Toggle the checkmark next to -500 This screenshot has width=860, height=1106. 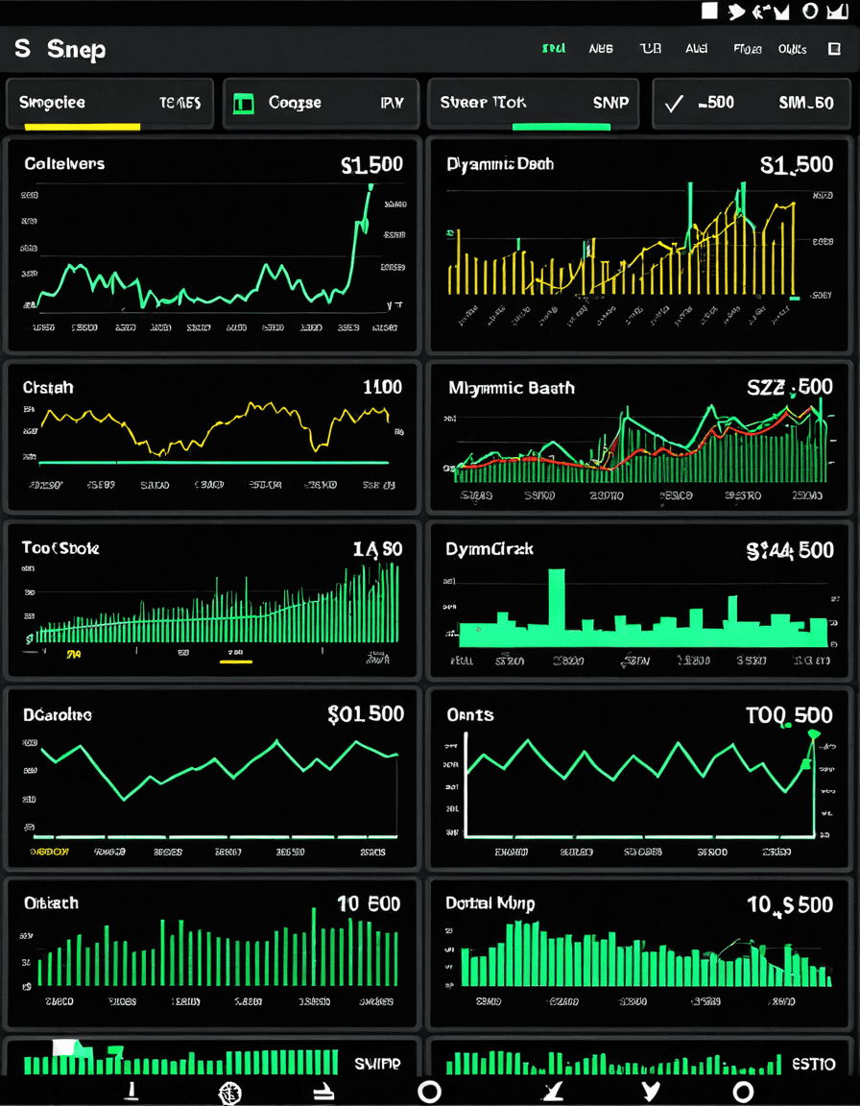click(x=674, y=104)
